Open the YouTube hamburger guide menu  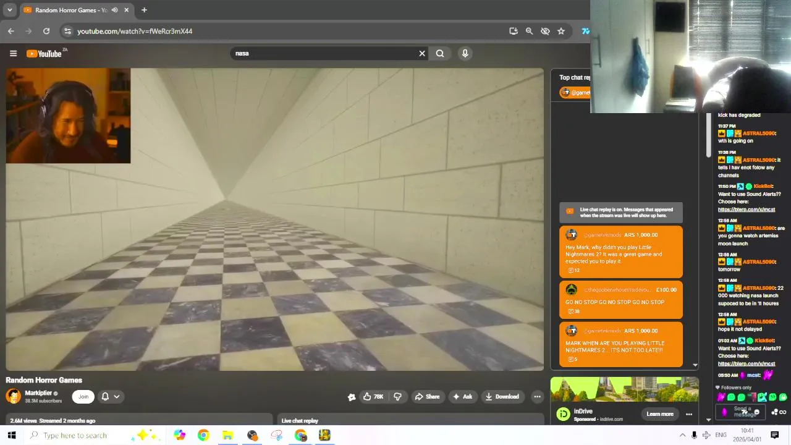[13, 53]
